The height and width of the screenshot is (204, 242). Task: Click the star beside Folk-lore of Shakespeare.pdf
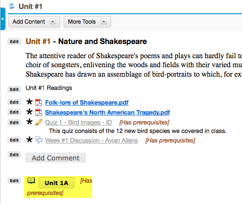(x=29, y=102)
